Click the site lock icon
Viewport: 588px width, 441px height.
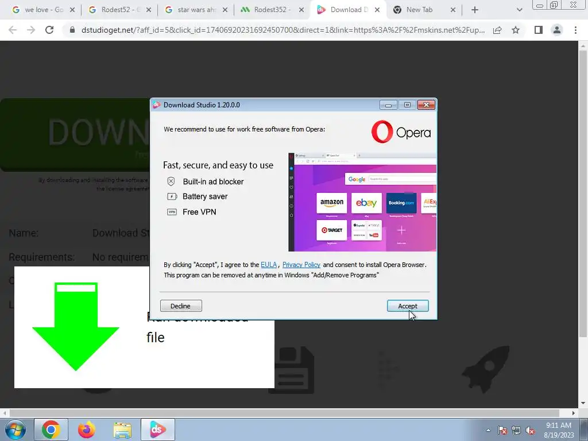coord(72,30)
